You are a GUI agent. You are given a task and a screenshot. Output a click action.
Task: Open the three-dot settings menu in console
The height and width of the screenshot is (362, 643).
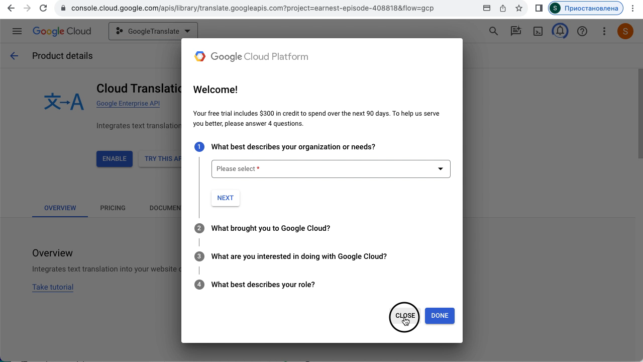pyautogui.click(x=604, y=31)
